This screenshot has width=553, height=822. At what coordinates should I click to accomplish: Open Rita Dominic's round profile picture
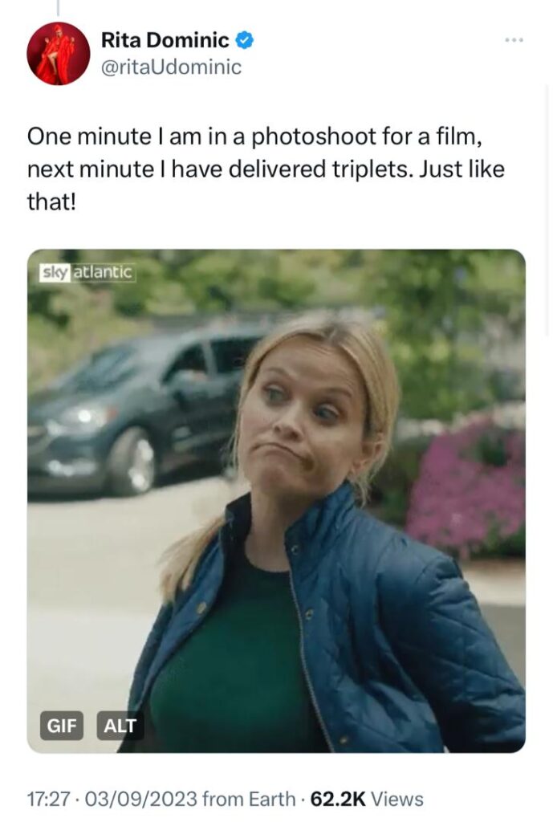coord(58,54)
